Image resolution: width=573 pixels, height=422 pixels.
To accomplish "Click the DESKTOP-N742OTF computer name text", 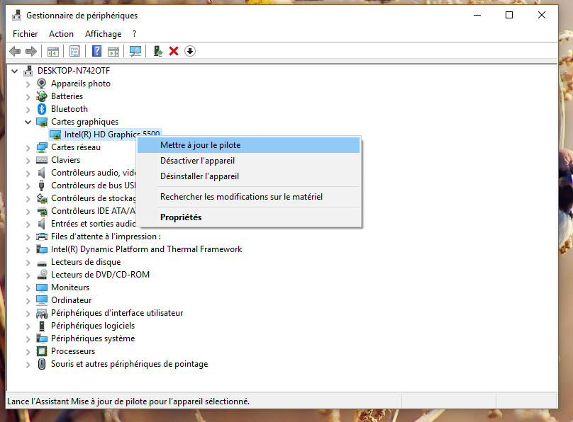I will (74, 71).
